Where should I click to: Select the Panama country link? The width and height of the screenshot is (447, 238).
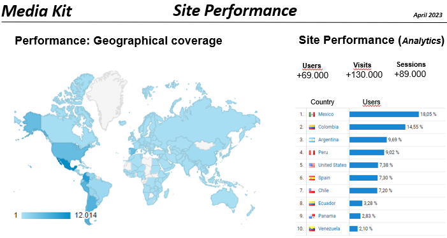pos(326,216)
